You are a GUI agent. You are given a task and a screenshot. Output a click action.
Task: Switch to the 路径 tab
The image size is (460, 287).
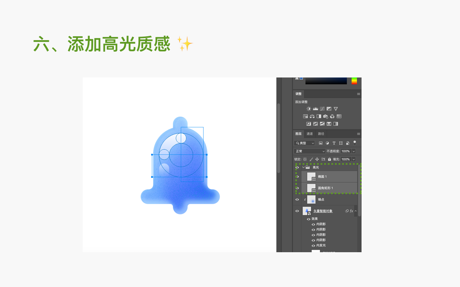(321, 134)
